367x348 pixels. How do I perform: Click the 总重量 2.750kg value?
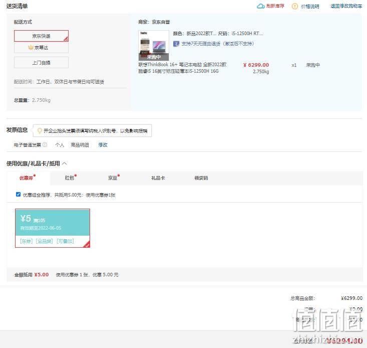click(x=41, y=100)
